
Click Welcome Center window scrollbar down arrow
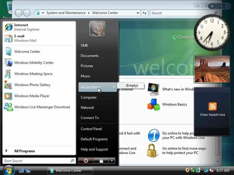coord(218,161)
